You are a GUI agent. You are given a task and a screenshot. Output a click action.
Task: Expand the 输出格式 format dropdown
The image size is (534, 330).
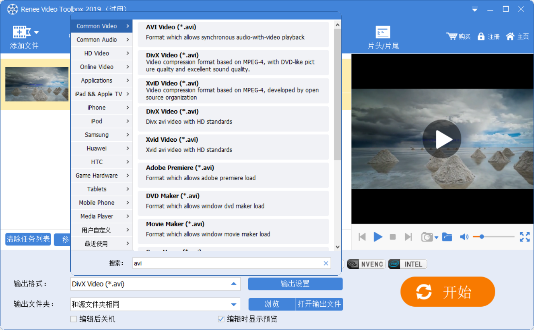click(x=233, y=284)
